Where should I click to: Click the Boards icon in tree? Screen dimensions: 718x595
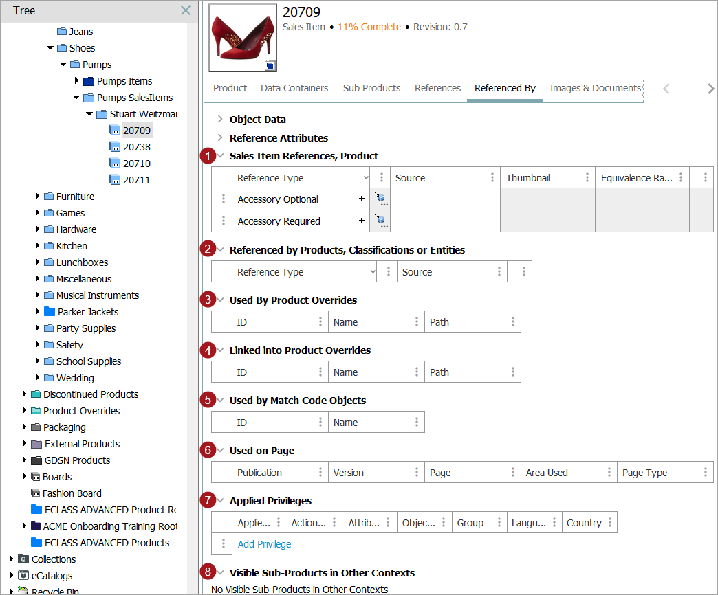coord(36,477)
